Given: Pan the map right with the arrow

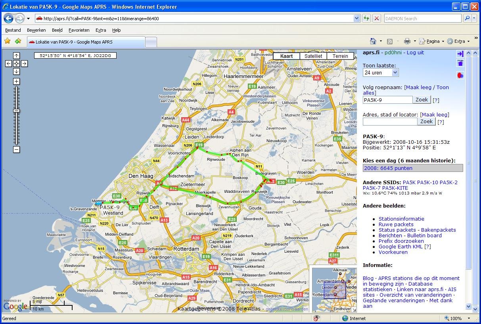Looking at the screenshot, I should click(x=24, y=64).
